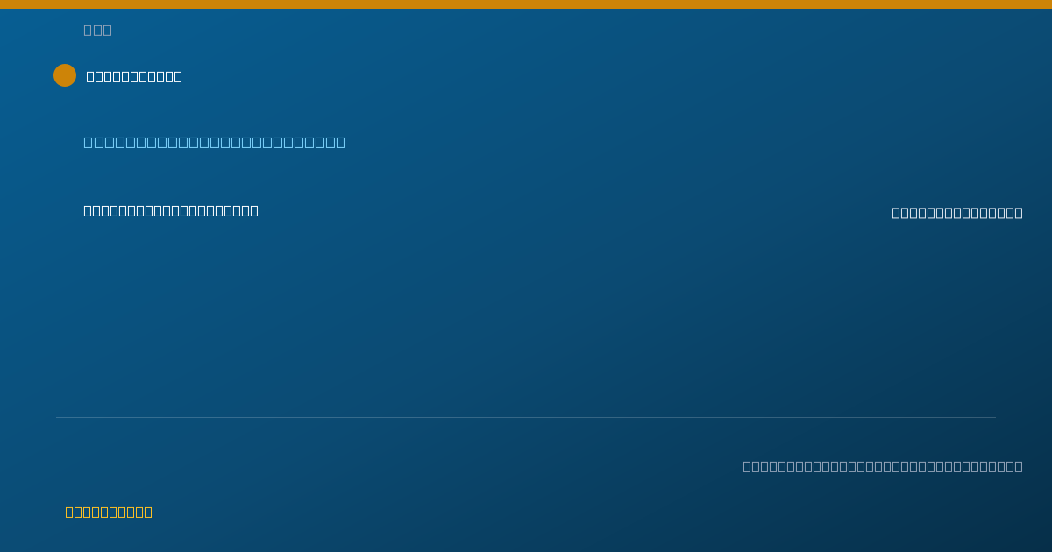The height and width of the screenshot is (552, 1052).
Task: Click the bold white text line on the left
Action: 171,210
